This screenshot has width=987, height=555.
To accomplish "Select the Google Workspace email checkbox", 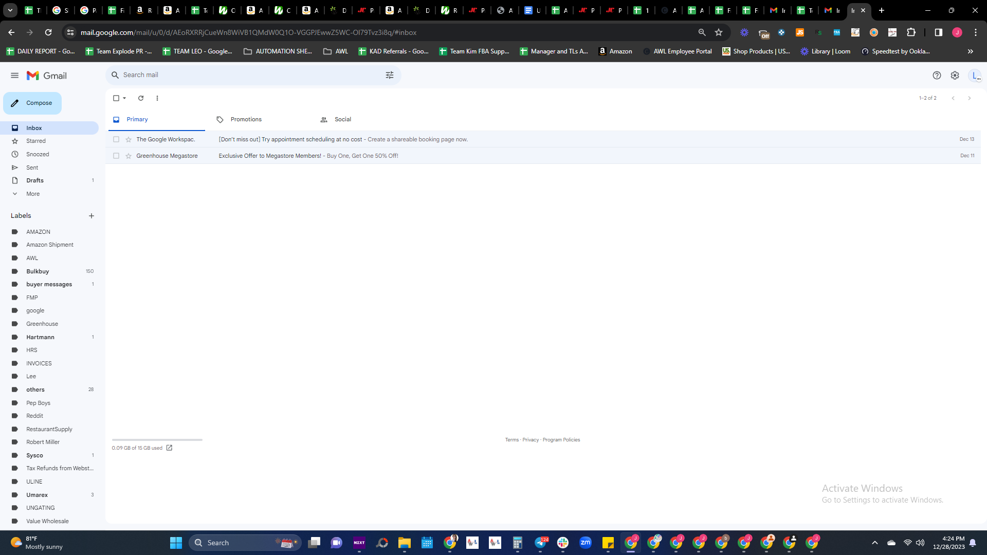I will point(116,139).
